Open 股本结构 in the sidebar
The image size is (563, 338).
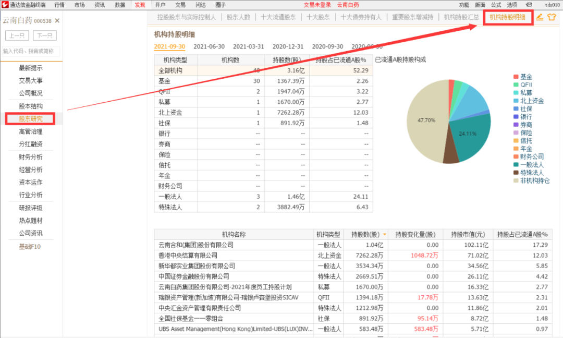(x=31, y=106)
